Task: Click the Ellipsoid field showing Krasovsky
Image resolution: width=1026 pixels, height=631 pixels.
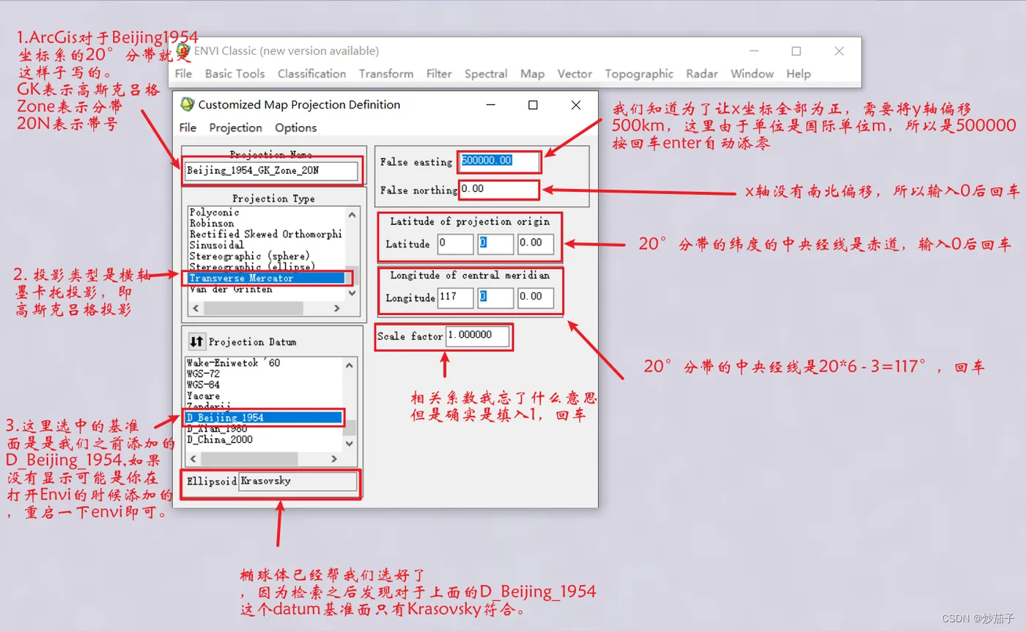Action: coord(298,481)
